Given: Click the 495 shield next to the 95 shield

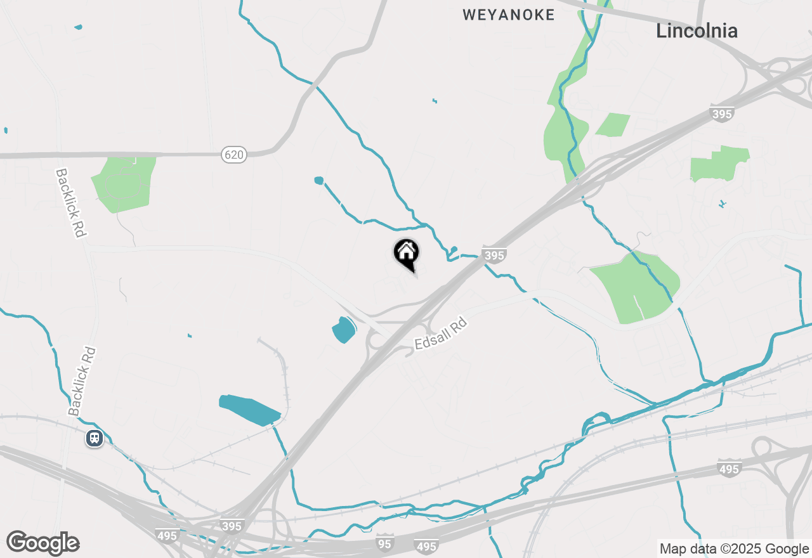Looking at the screenshot, I should pos(426,545).
